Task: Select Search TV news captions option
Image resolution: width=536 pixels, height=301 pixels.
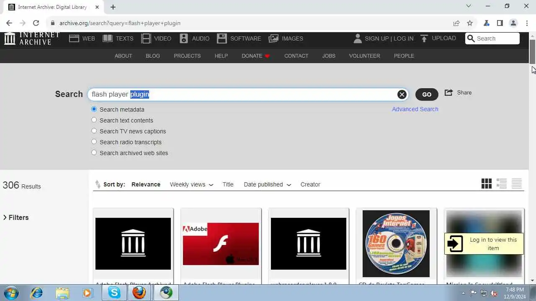Action: [x=94, y=131]
